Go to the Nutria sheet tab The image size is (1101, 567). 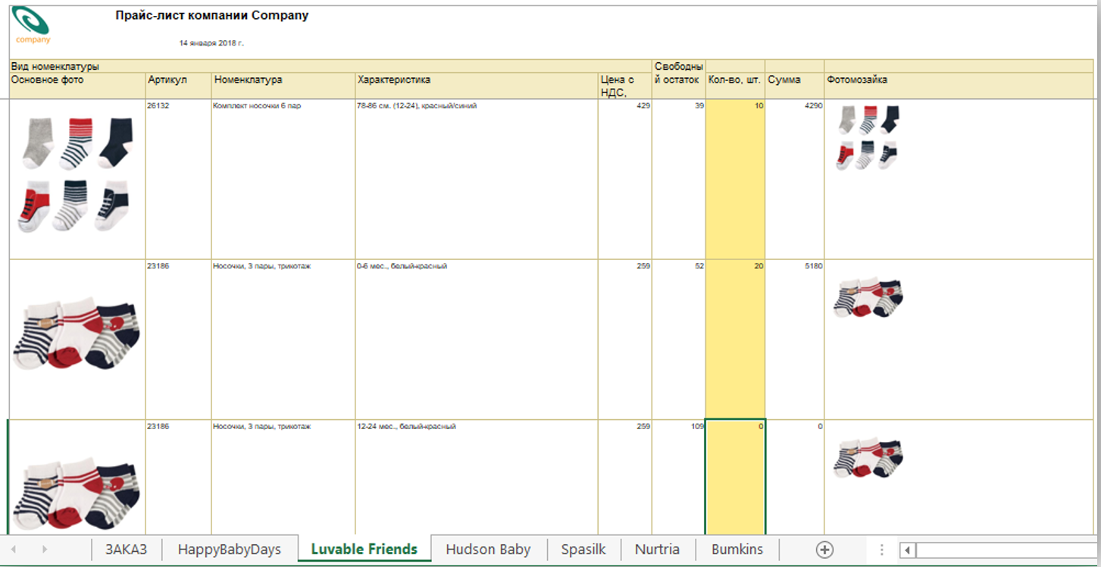coord(657,550)
